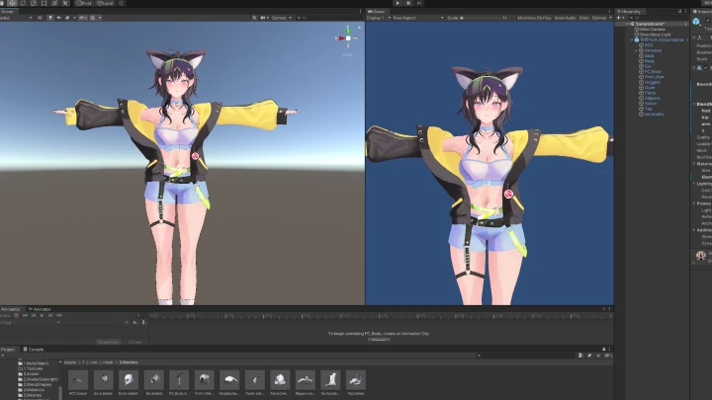Toggle Mute Audio in Game view
This screenshot has height=400, width=712.
point(566,18)
